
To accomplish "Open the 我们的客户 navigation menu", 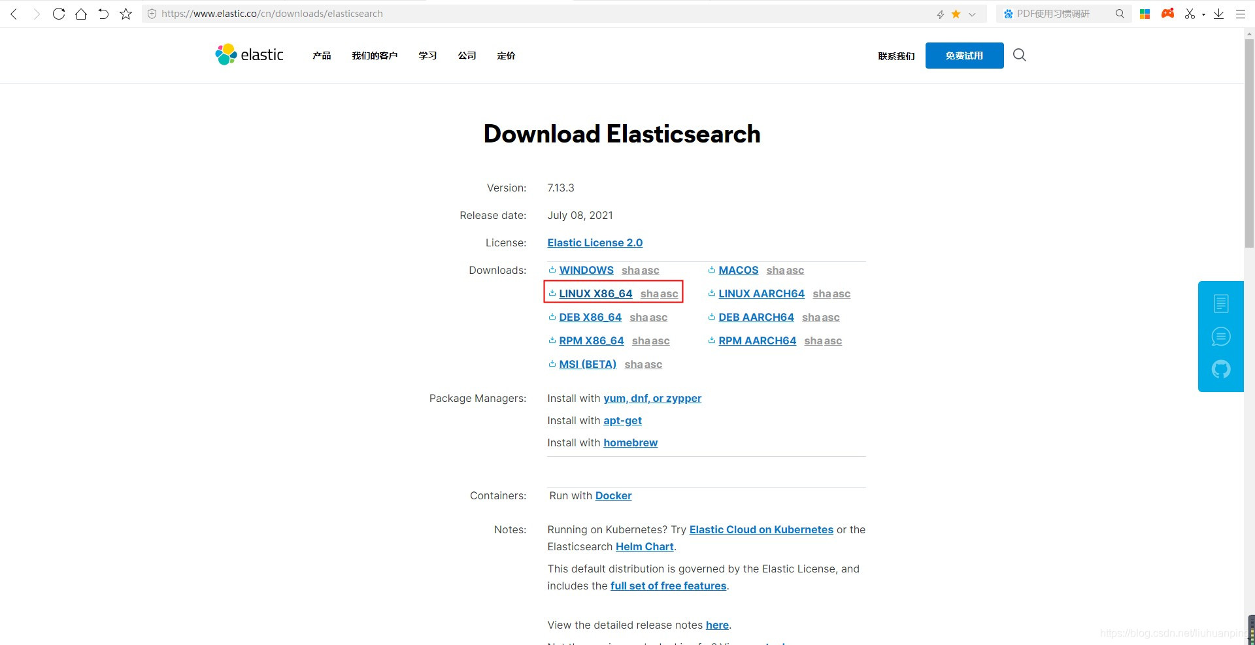I will coord(375,56).
